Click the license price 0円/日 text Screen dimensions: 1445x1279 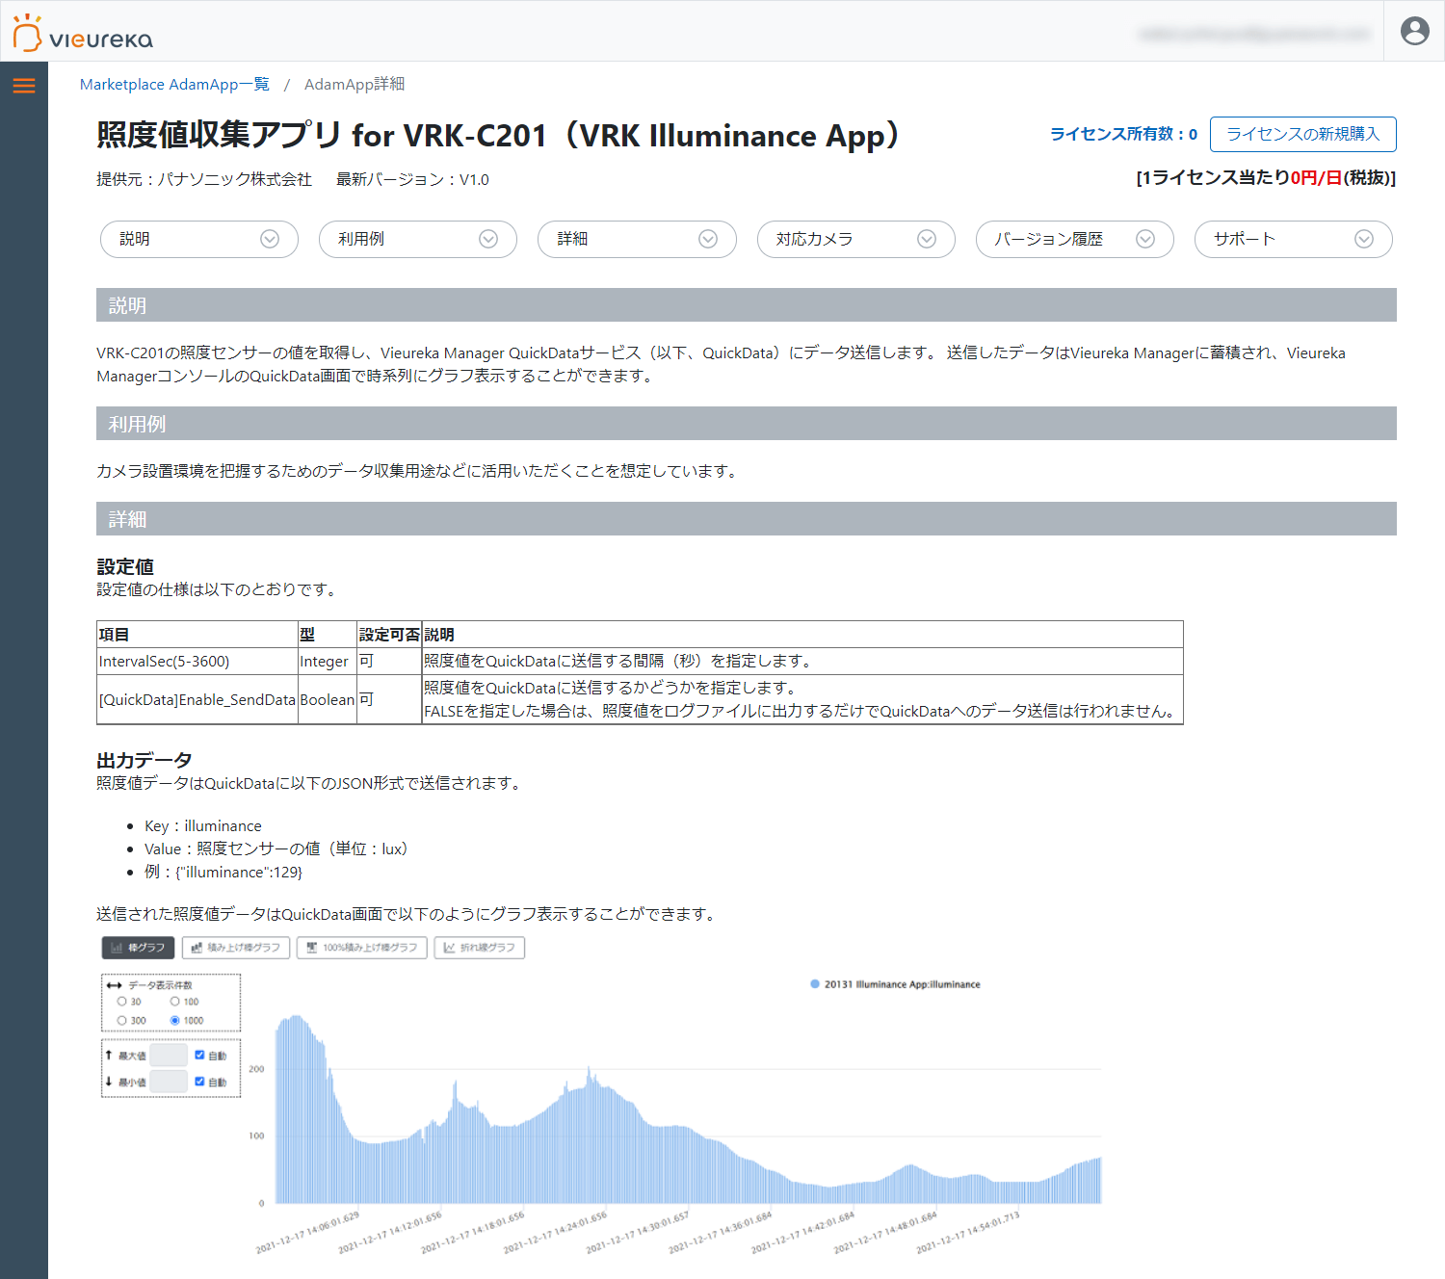pyautogui.click(x=1317, y=177)
